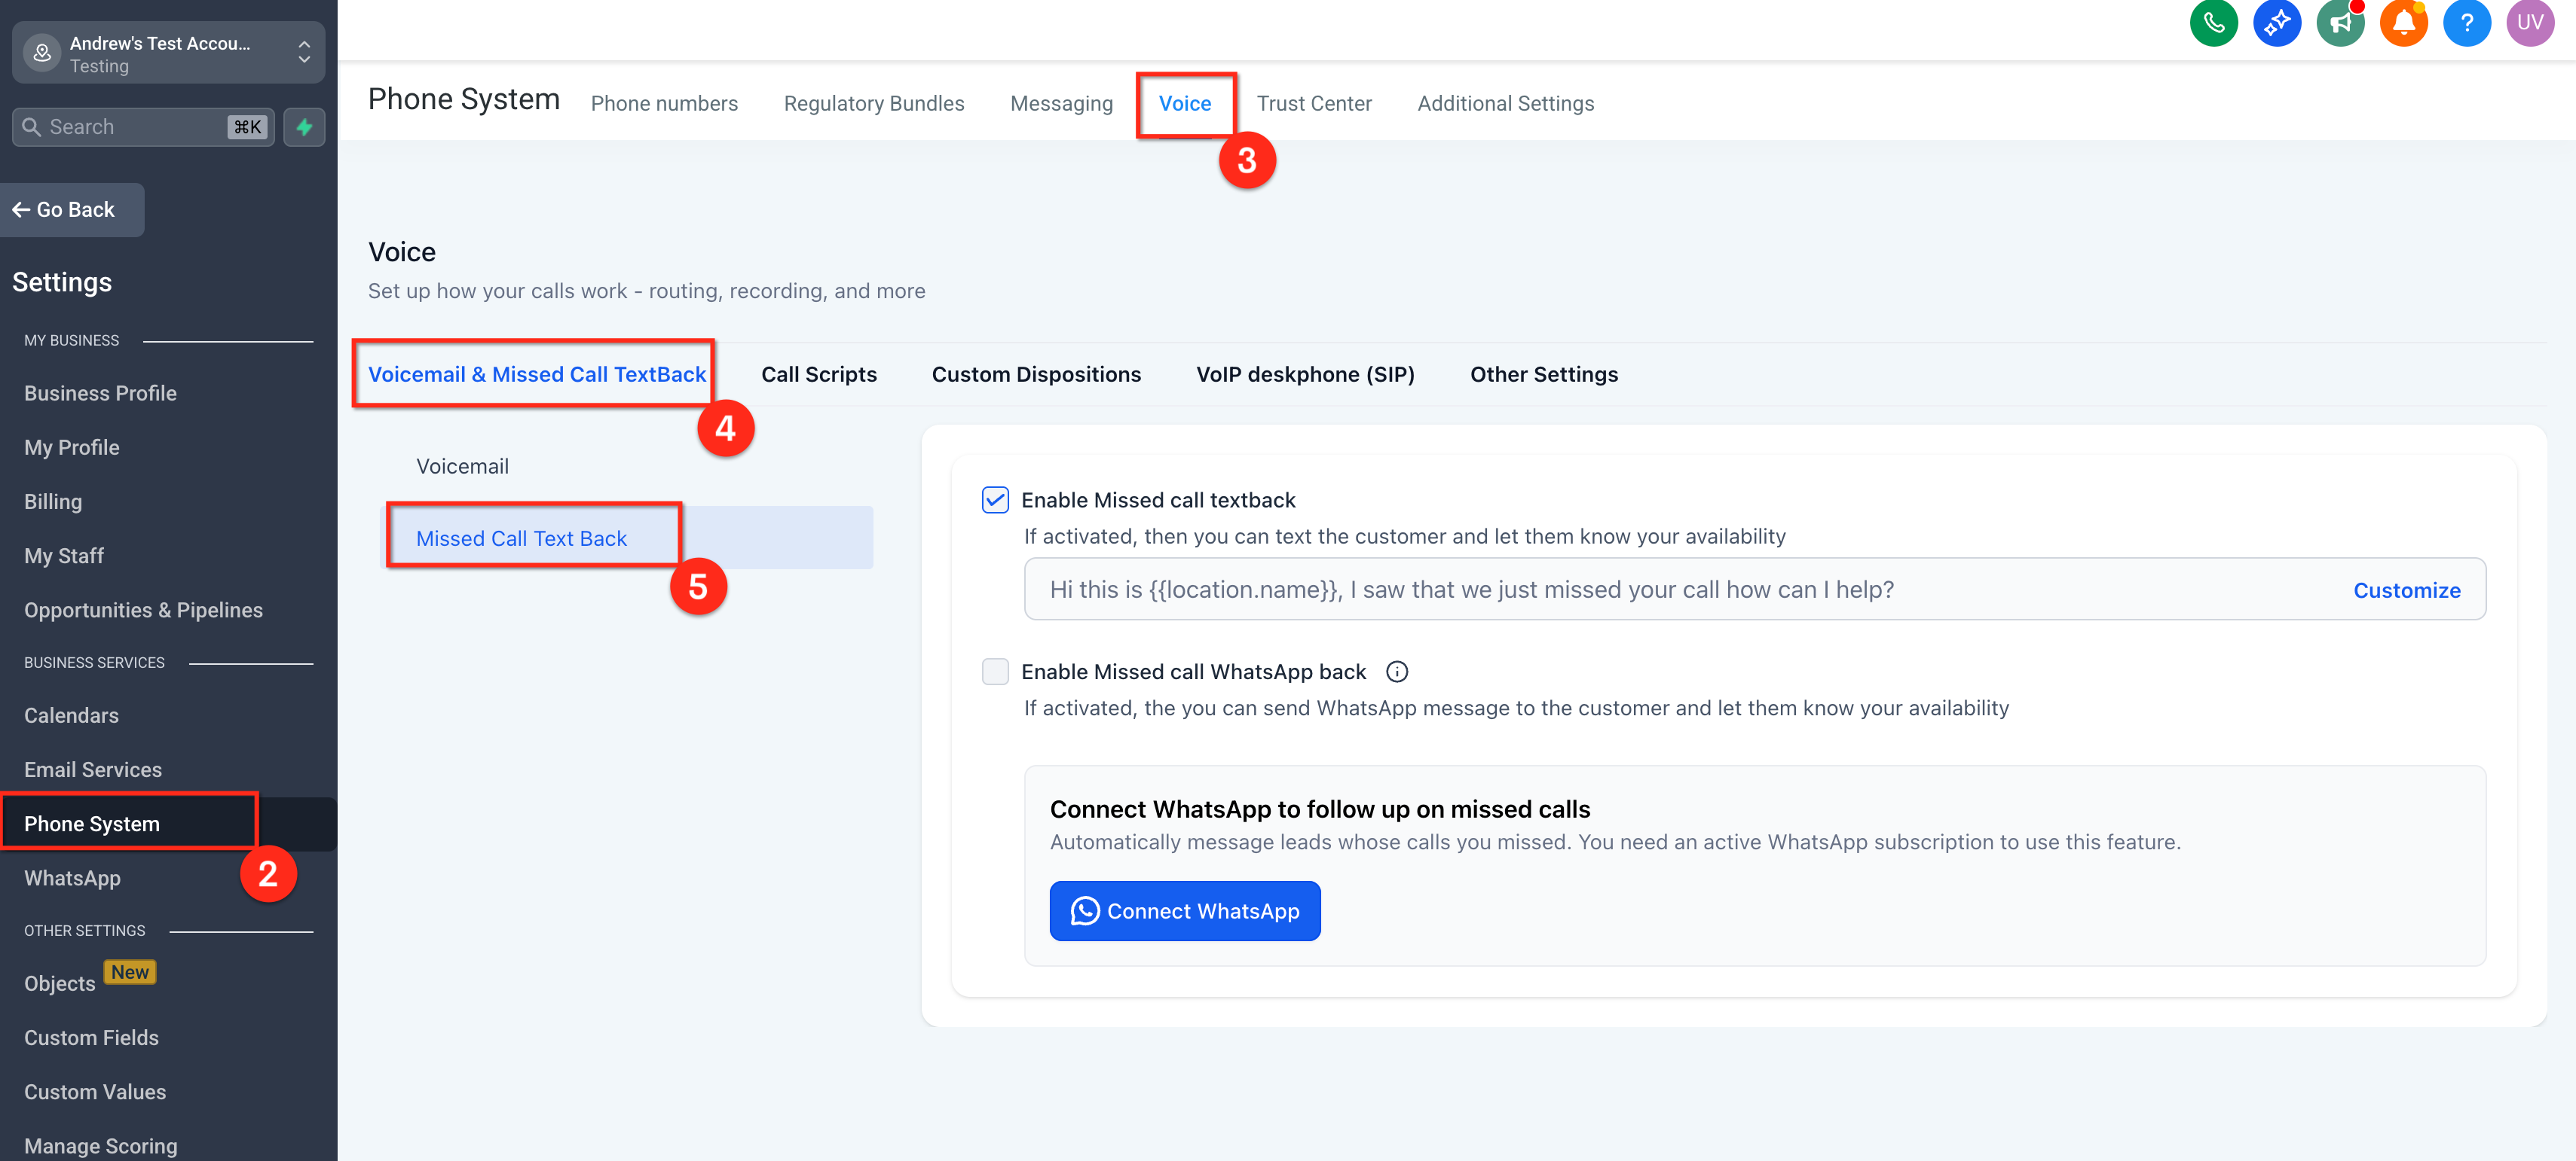Screen dimensions: 2576x1161
Task: Open the Call Scripts tab
Action: point(818,373)
